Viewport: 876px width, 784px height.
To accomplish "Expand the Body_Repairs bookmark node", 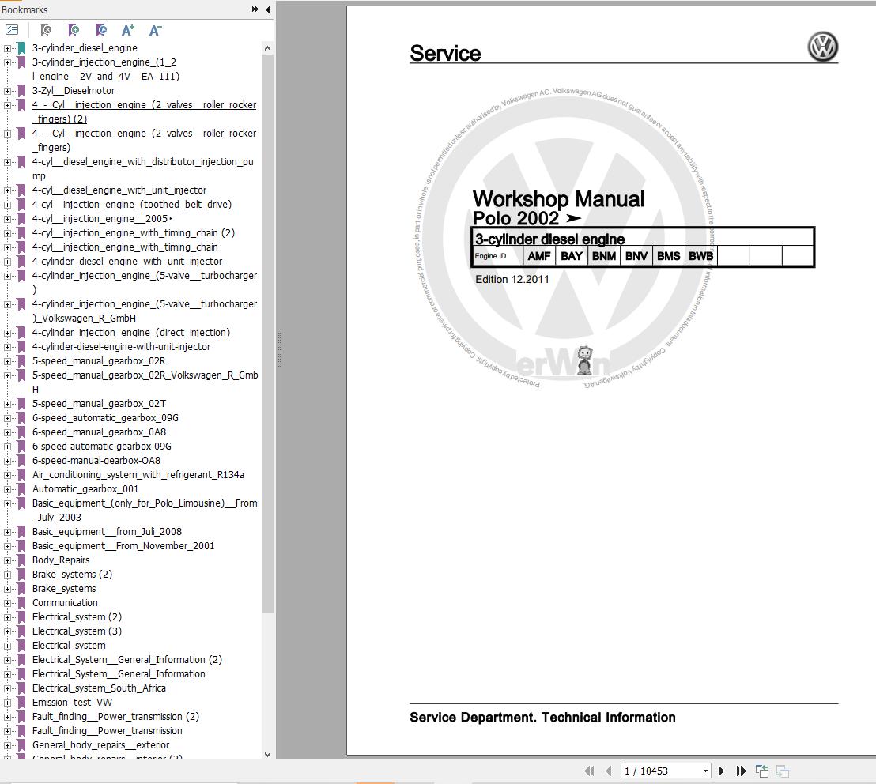I will pyautogui.click(x=7, y=560).
